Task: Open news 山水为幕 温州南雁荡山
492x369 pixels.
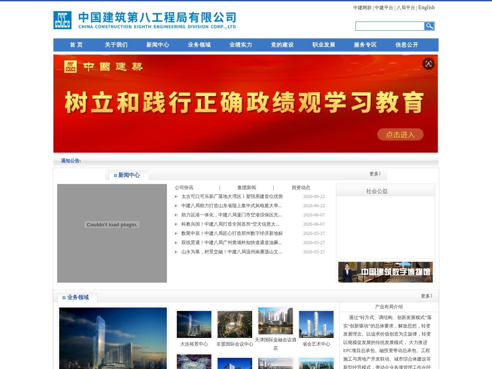Action: [231, 252]
